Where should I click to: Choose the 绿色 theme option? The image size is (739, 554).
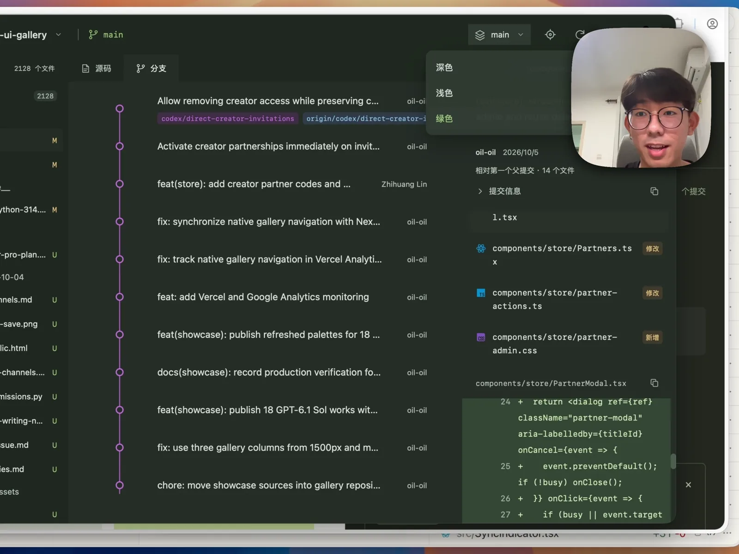coord(444,119)
